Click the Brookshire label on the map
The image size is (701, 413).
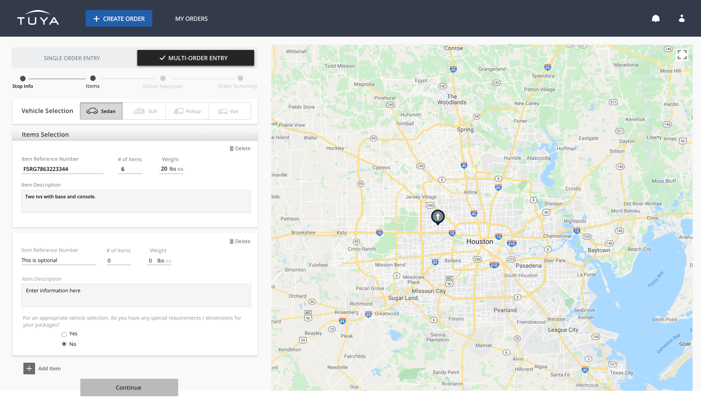tap(303, 232)
